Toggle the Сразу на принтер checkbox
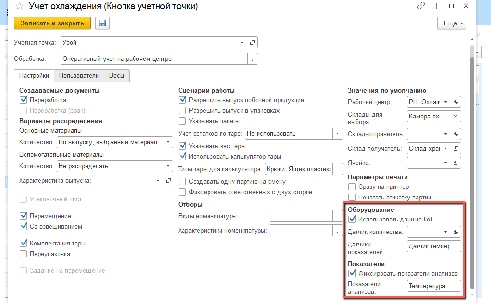Viewport: 491px width, 303px height. click(x=352, y=186)
